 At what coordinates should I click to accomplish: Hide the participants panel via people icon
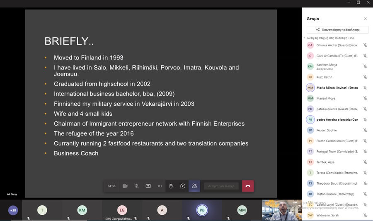[194, 186]
